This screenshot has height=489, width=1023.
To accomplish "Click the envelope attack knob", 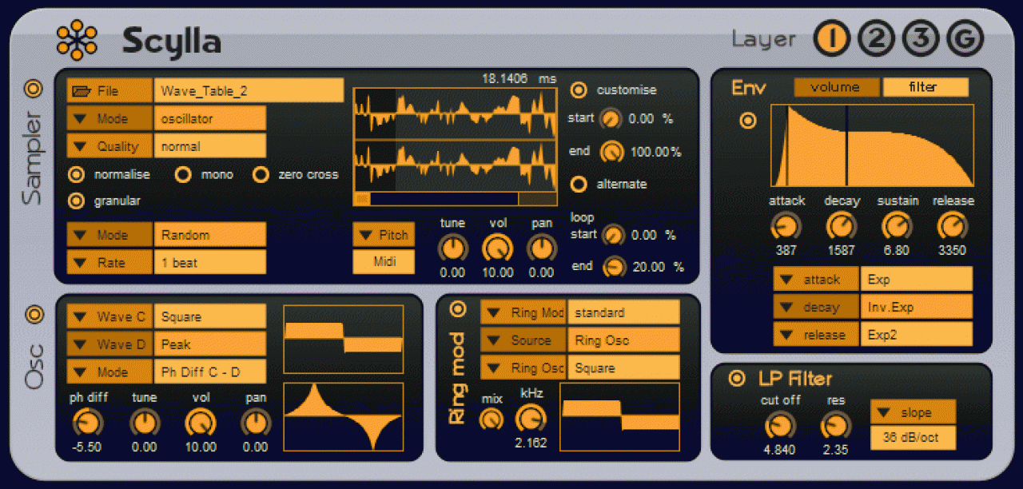I will 786,227.
